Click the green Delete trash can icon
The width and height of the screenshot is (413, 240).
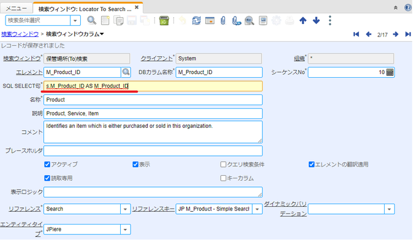coord(164,20)
